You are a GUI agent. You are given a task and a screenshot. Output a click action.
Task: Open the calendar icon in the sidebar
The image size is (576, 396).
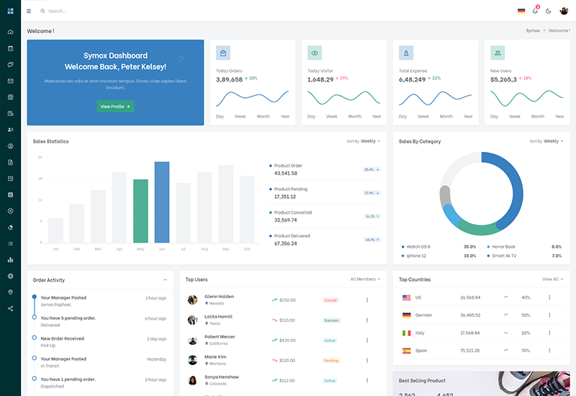(x=10, y=48)
